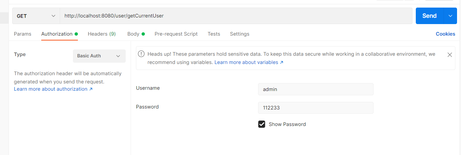This screenshot has width=461, height=155.
Task: Uncheck the Show Password checkbox
Action: coord(262,124)
